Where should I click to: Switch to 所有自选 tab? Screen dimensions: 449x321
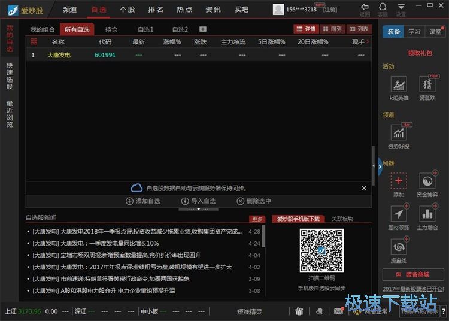(77, 29)
